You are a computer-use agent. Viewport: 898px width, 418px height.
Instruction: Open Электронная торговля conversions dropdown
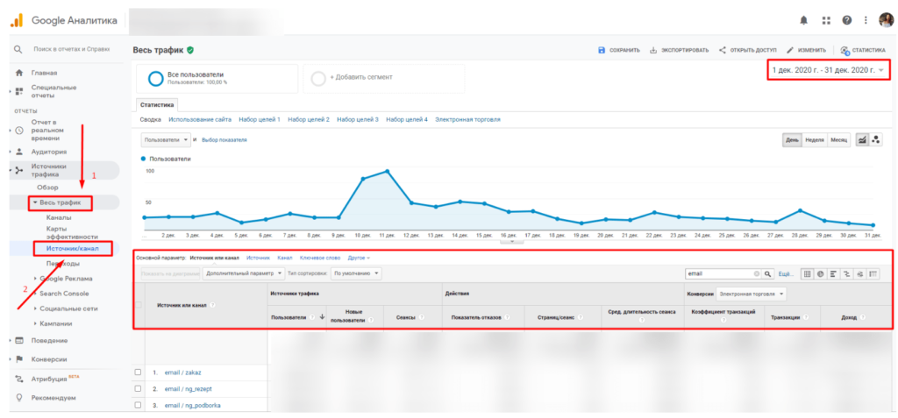pos(752,294)
